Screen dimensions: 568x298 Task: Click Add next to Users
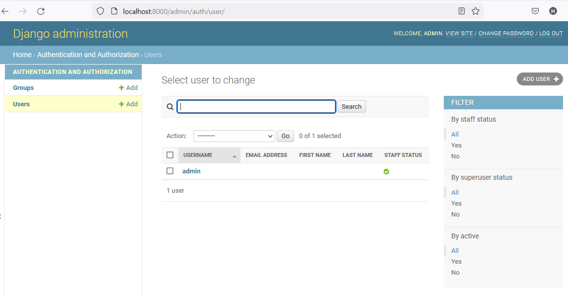coord(128,104)
